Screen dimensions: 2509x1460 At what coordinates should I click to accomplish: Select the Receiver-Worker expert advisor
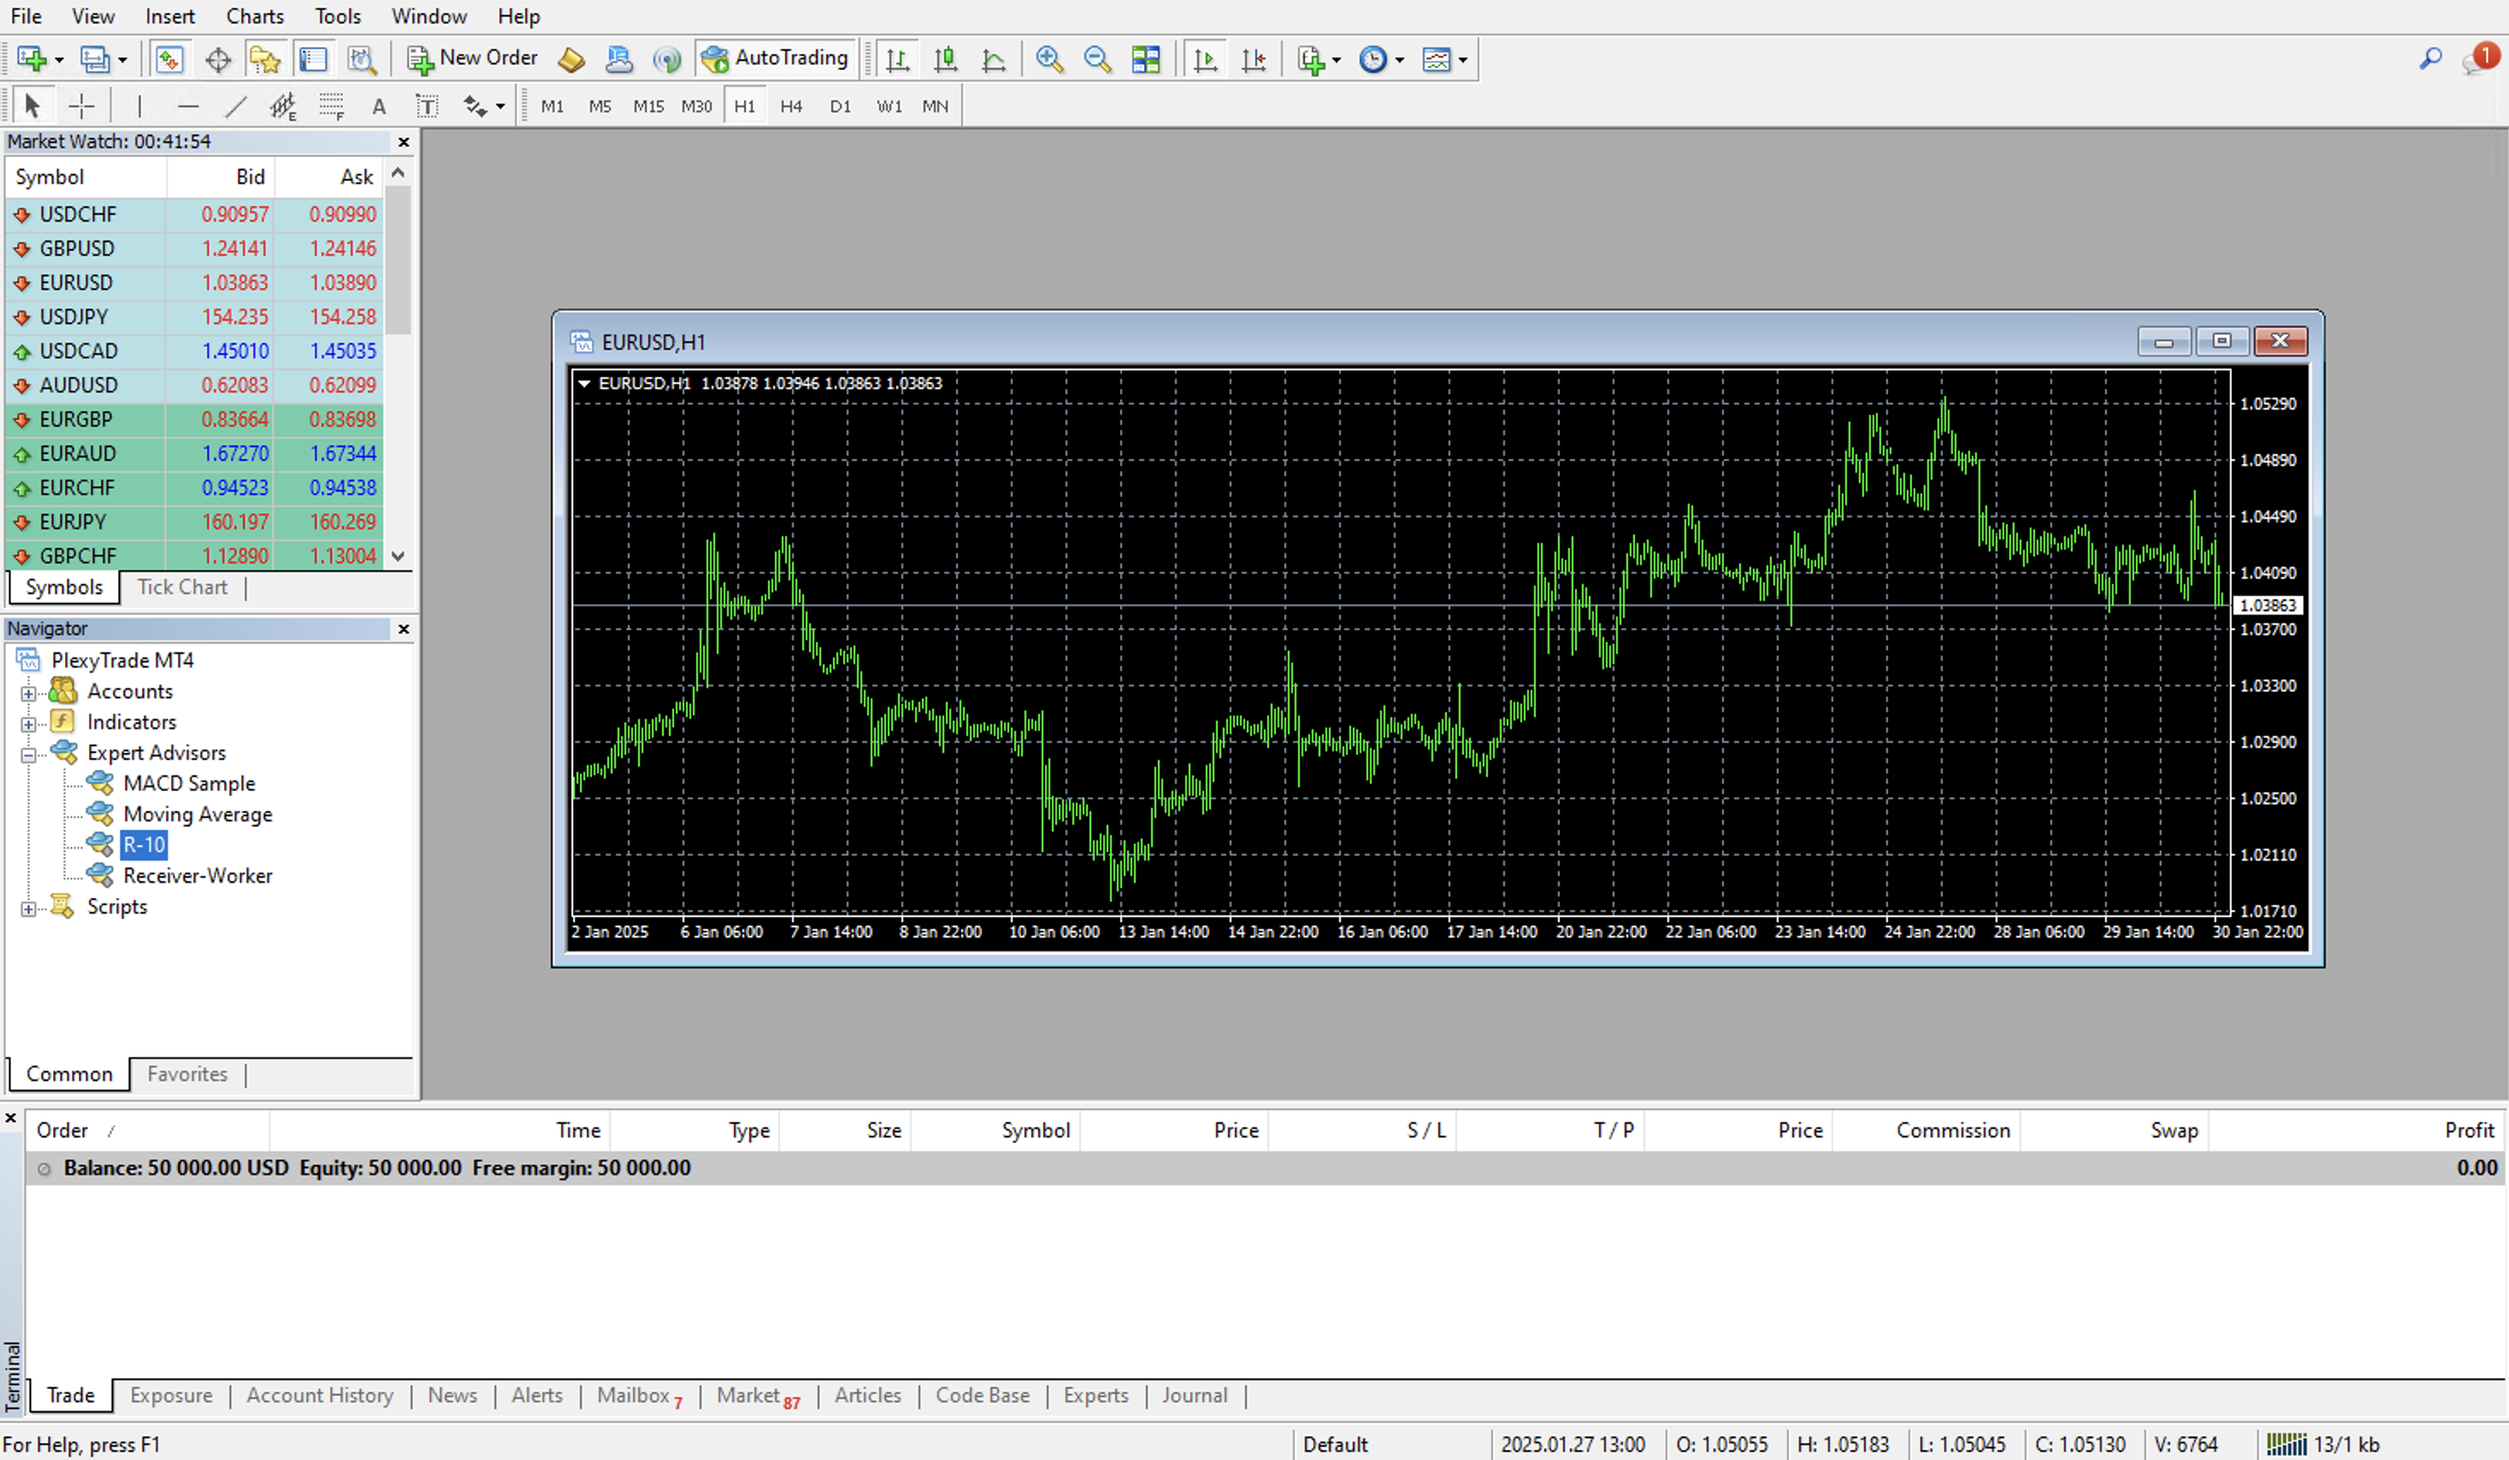(198, 876)
